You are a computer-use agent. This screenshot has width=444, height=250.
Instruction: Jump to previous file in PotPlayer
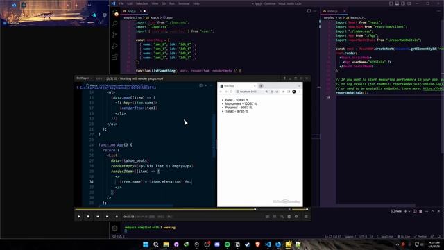98,217
